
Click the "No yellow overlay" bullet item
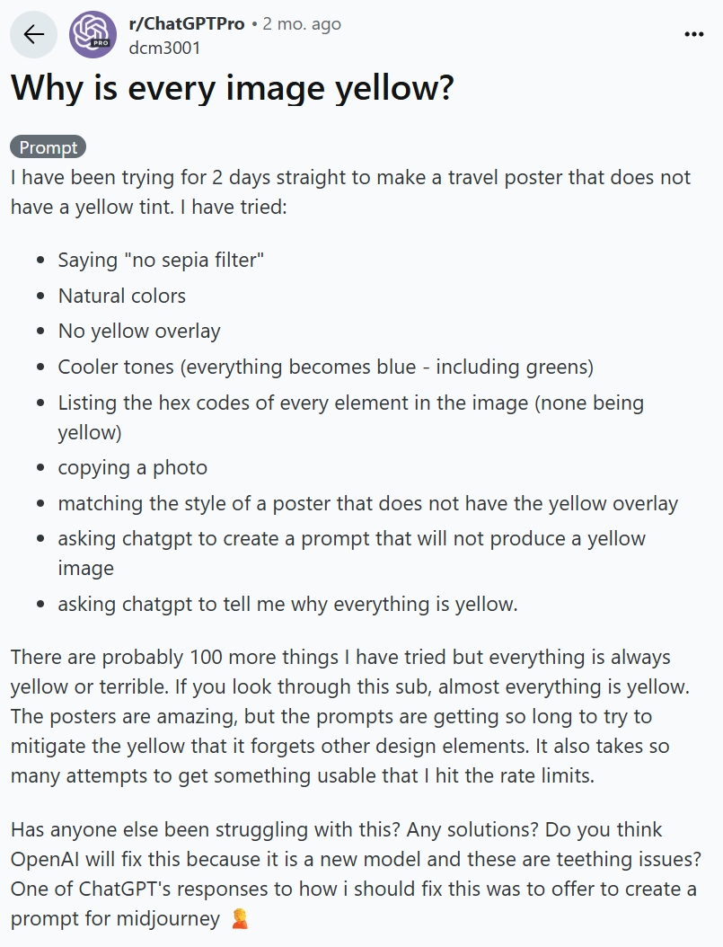click(x=139, y=332)
